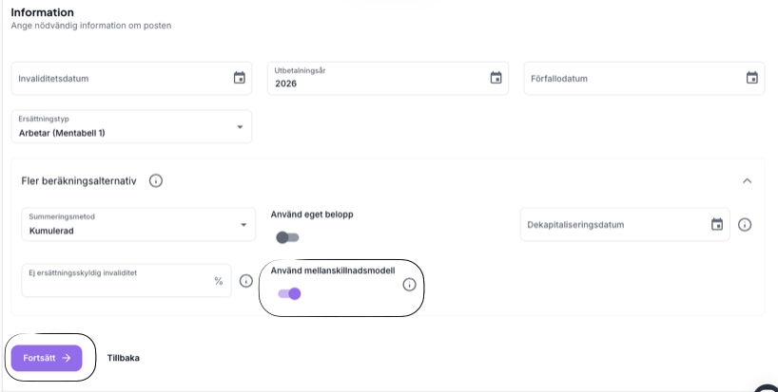Open calendar picker for Dekapitaliseringsdatum
The height and width of the screenshot is (392, 778).
click(717, 225)
